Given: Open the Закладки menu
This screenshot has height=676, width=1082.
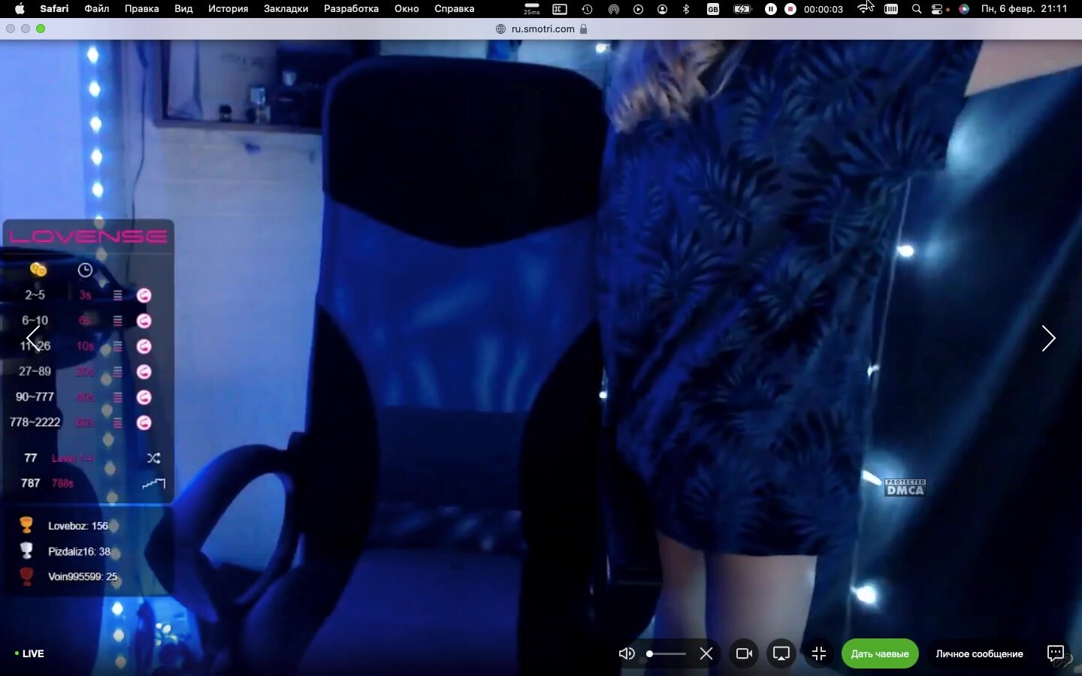Looking at the screenshot, I should tap(286, 9).
